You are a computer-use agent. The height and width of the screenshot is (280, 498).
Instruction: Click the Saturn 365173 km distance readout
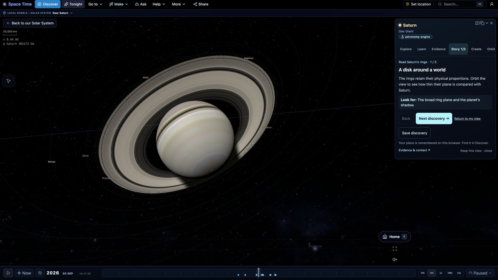[x=19, y=44]
